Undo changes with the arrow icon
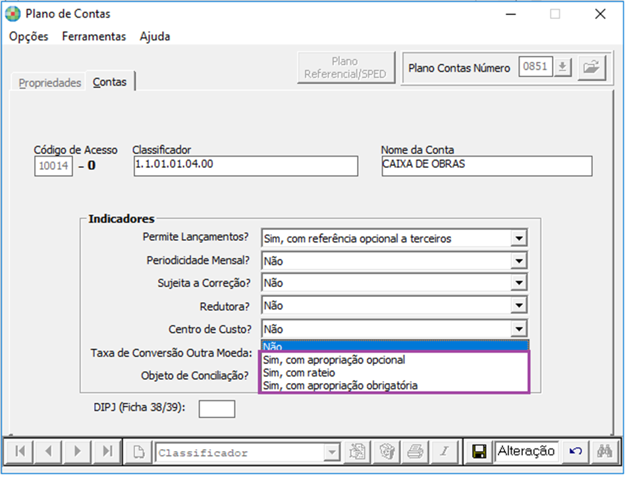The width and height of the screenshot is (625, 478). (x=575, y=452)
